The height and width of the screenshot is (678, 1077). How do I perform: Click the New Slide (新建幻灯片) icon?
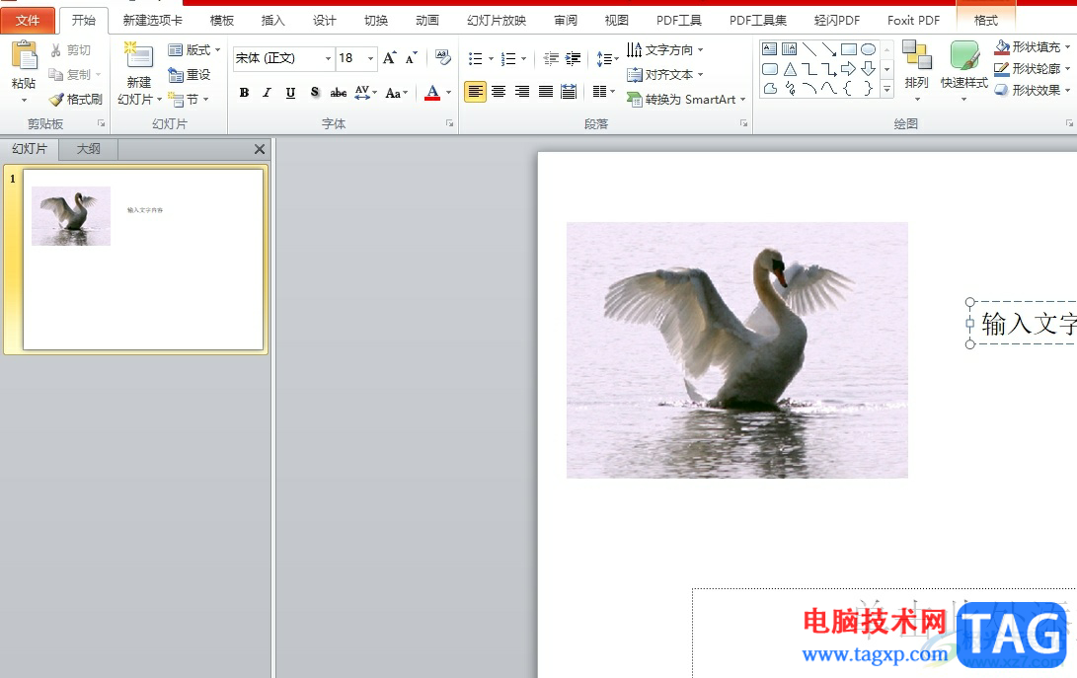[138, 57]
